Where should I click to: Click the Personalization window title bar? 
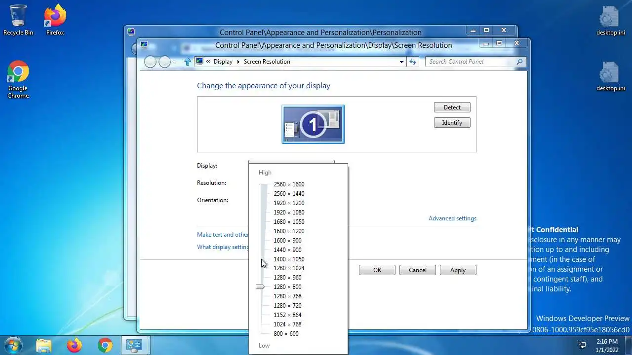320,33
